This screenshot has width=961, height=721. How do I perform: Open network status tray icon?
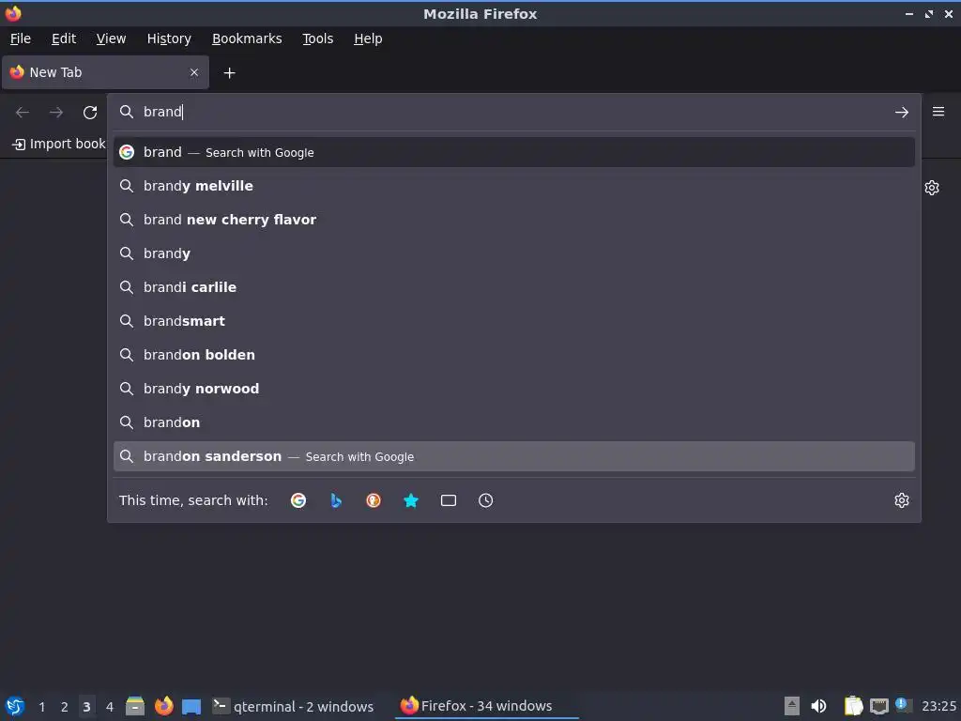click(878, 706)
